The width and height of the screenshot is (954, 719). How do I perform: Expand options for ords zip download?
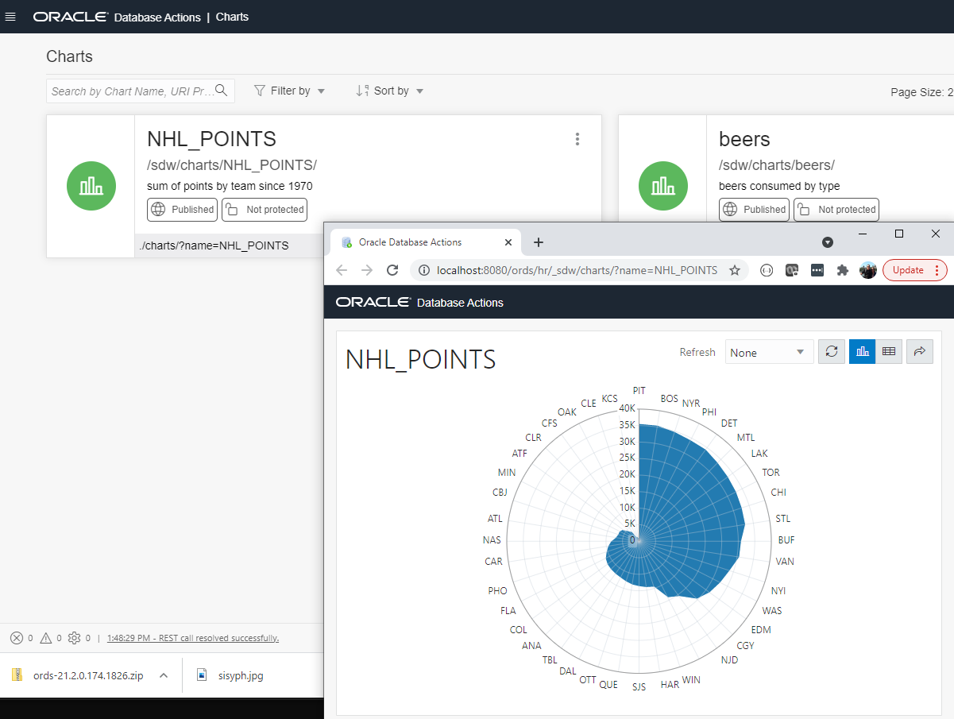pos(164,675)
